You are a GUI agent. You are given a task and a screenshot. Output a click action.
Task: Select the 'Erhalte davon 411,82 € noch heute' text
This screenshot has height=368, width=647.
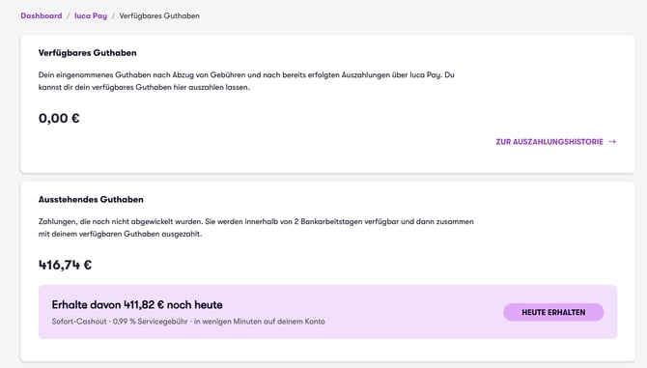click(137, 305)
